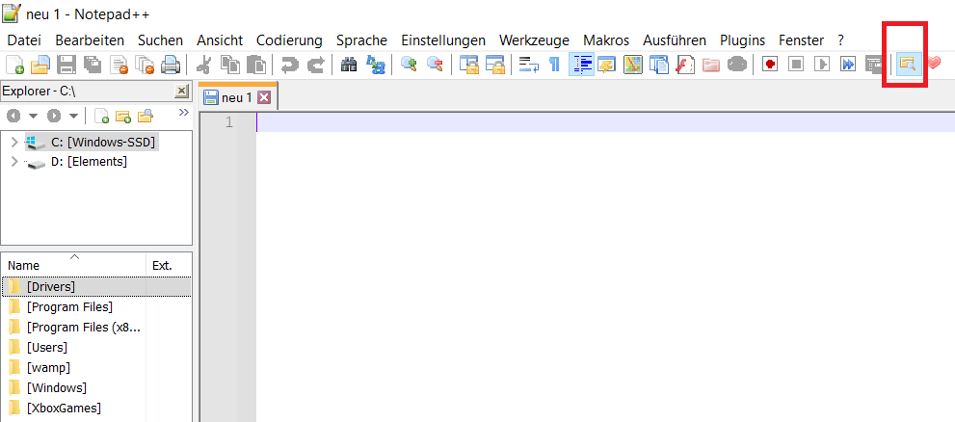
Task: Expand the C: [Windows-SSD] drive node
Action: click(14, 143)
